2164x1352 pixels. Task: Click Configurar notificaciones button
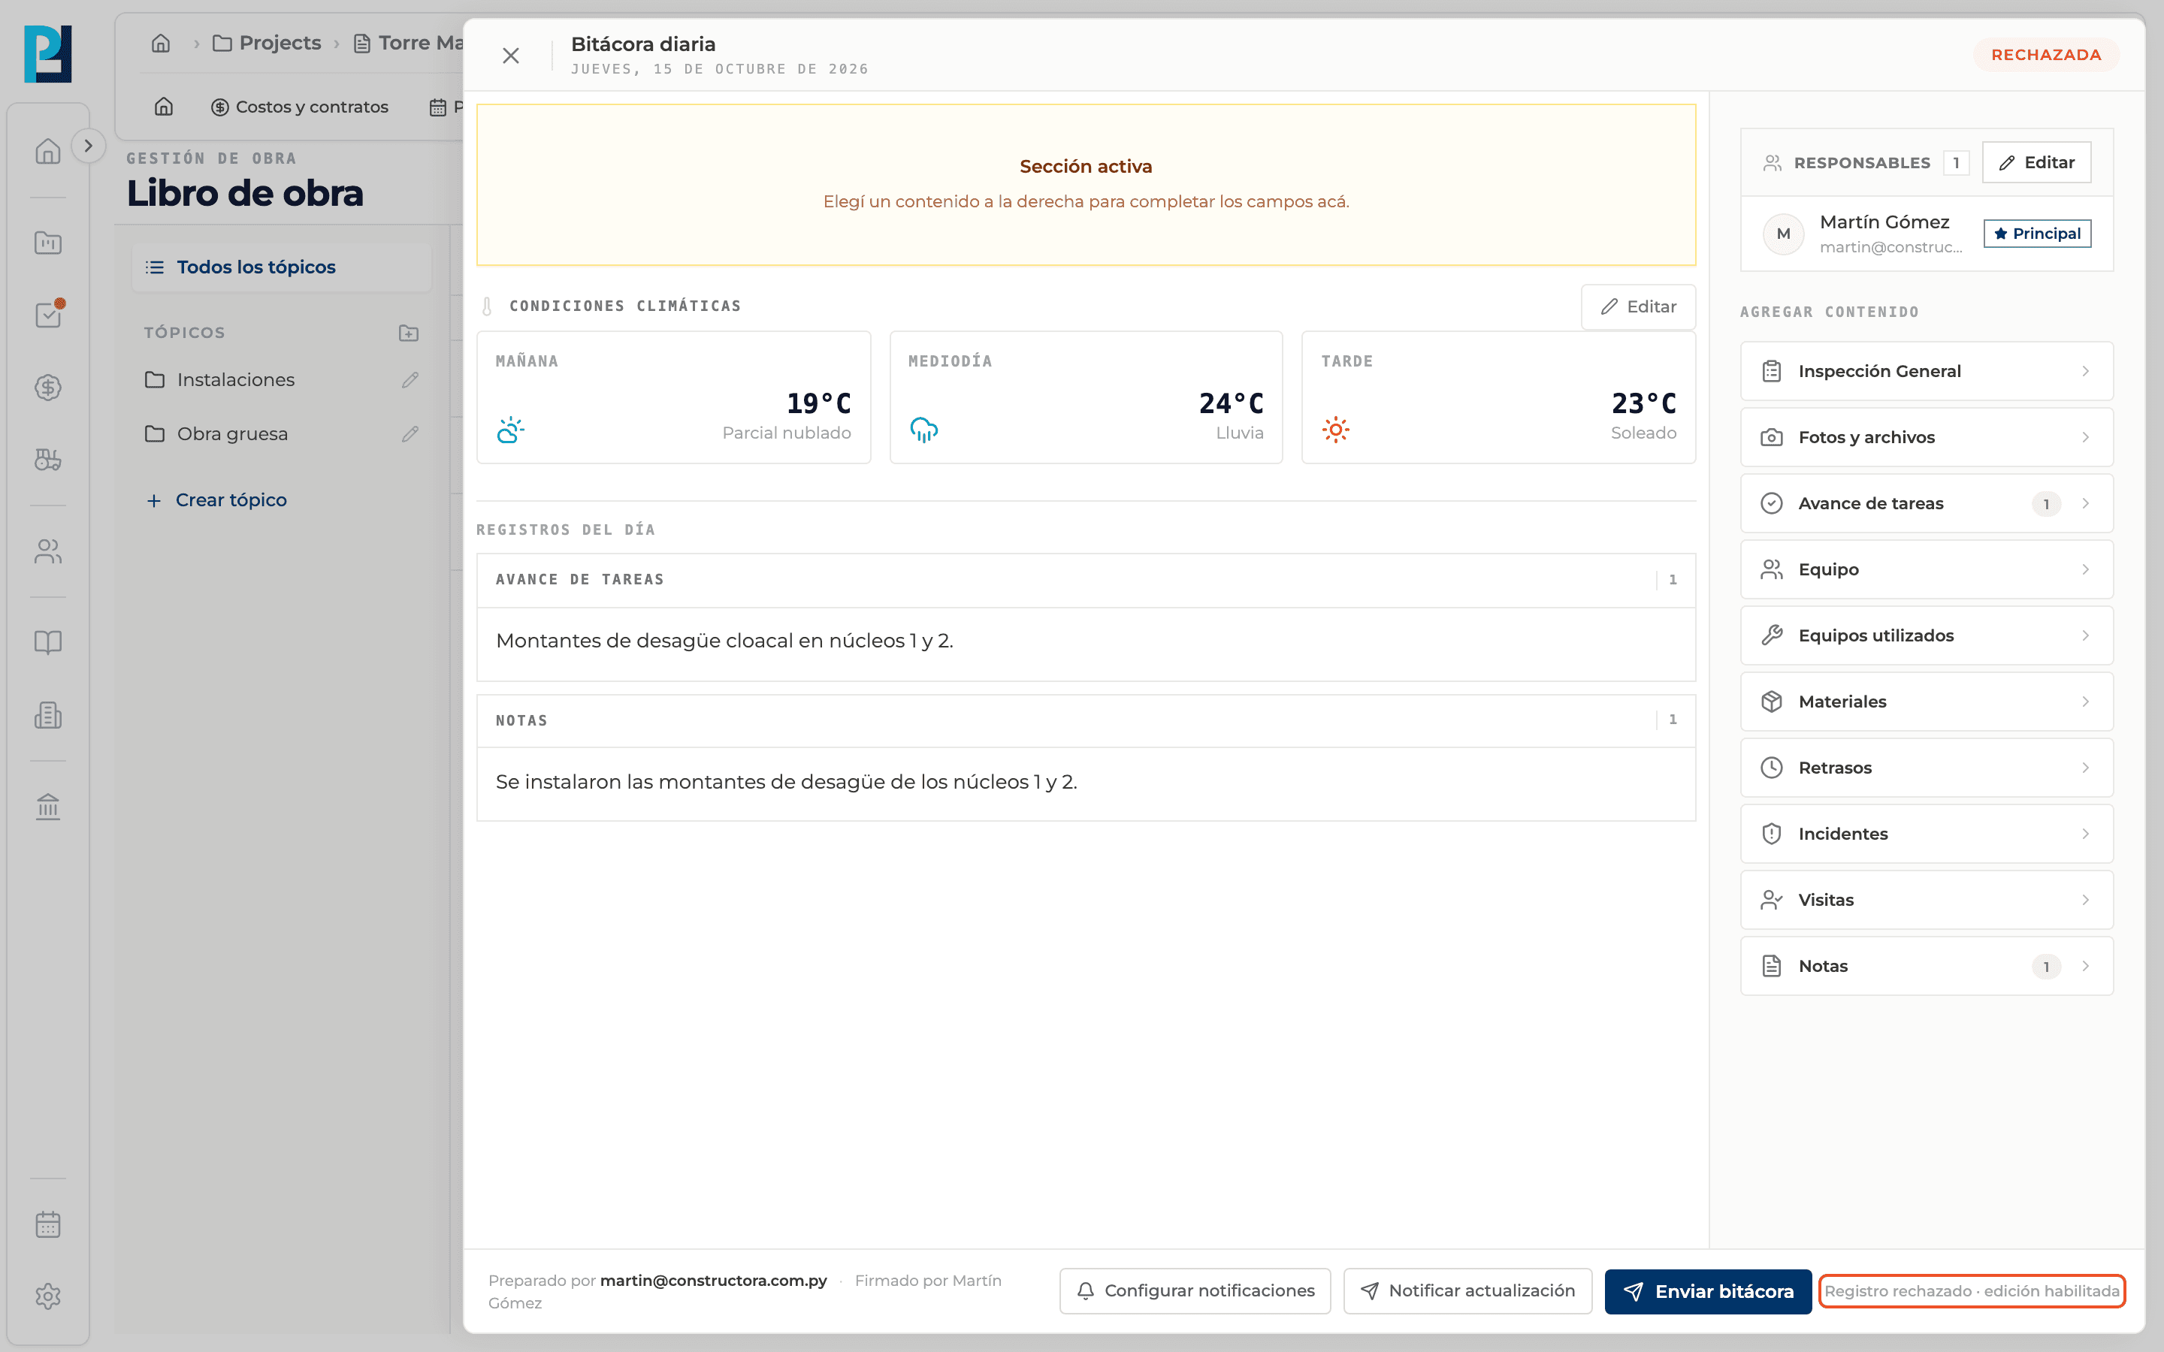point(1195,1291)
